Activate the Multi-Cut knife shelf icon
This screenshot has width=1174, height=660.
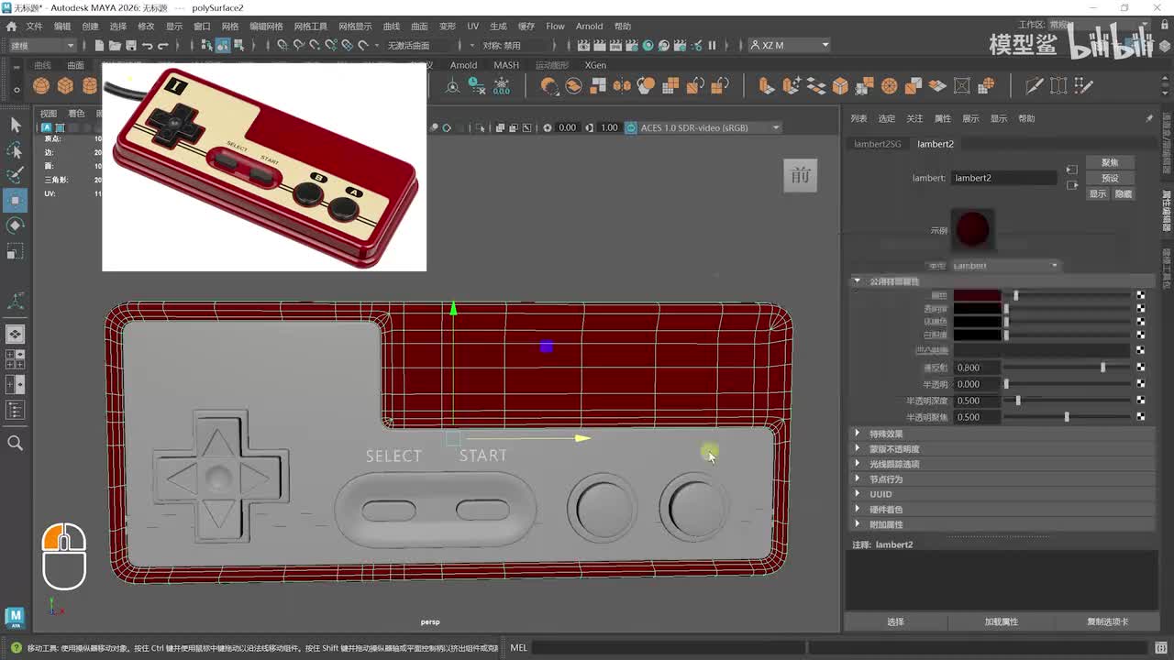1035,85
